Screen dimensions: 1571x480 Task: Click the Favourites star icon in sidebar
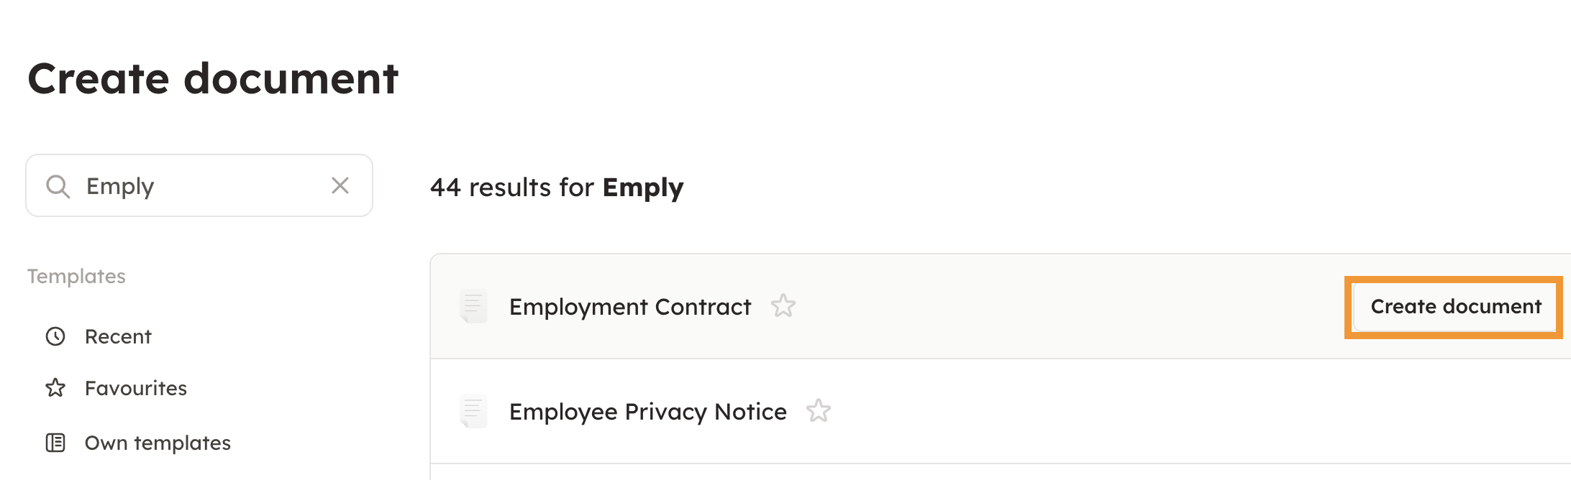coord(55,388)
